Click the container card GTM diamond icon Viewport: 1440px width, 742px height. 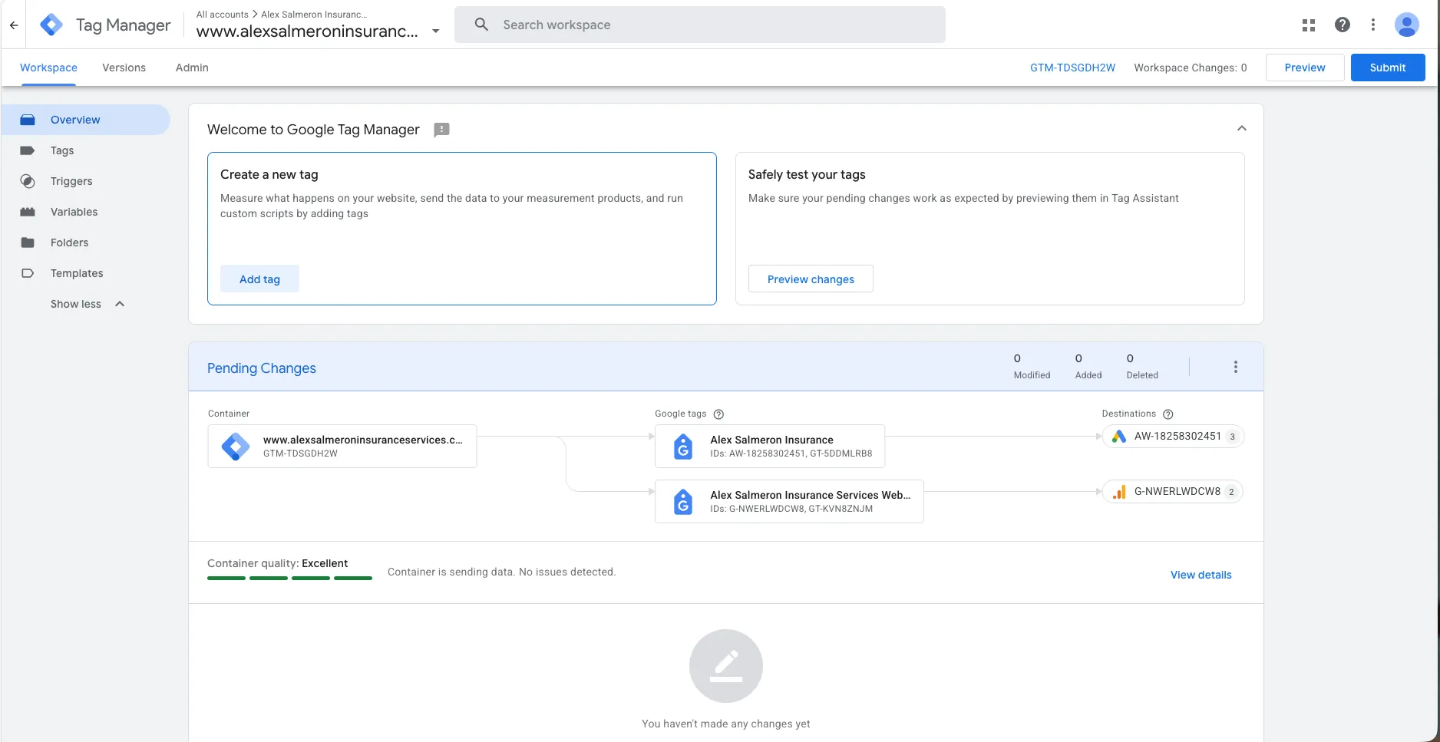pos(236,446)
